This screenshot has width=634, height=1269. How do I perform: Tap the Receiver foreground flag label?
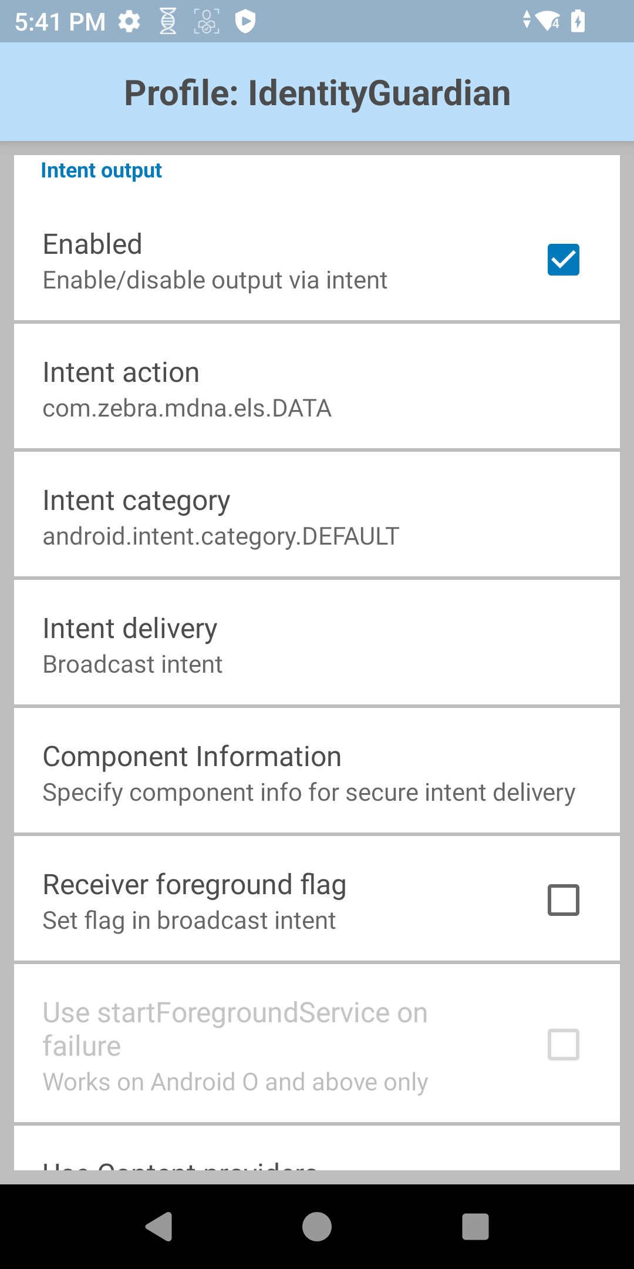[194, 885]
